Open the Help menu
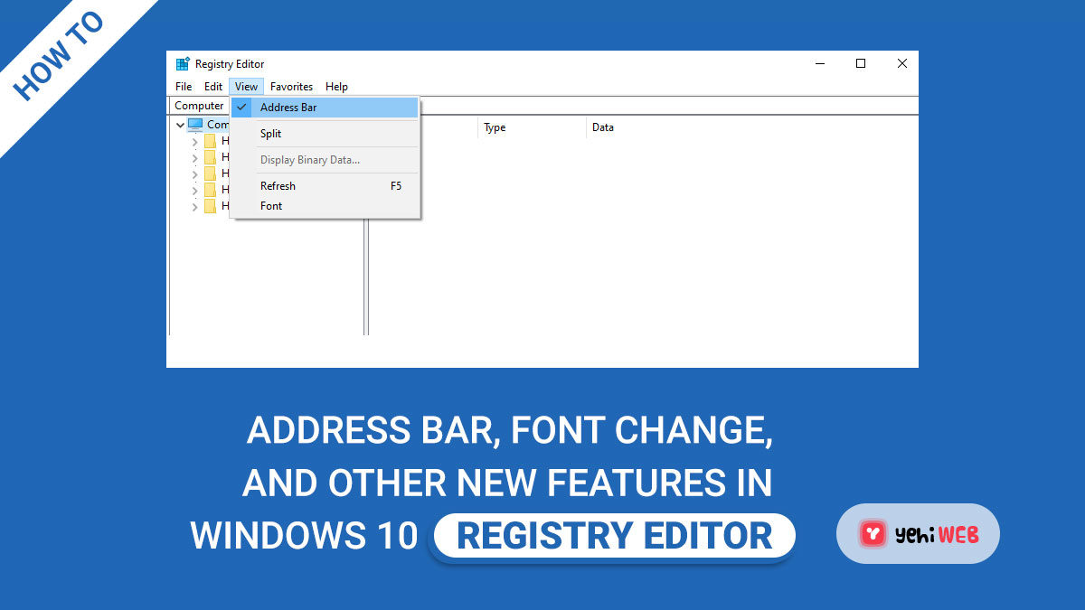The image size is (1085, 610). (336, 87)
